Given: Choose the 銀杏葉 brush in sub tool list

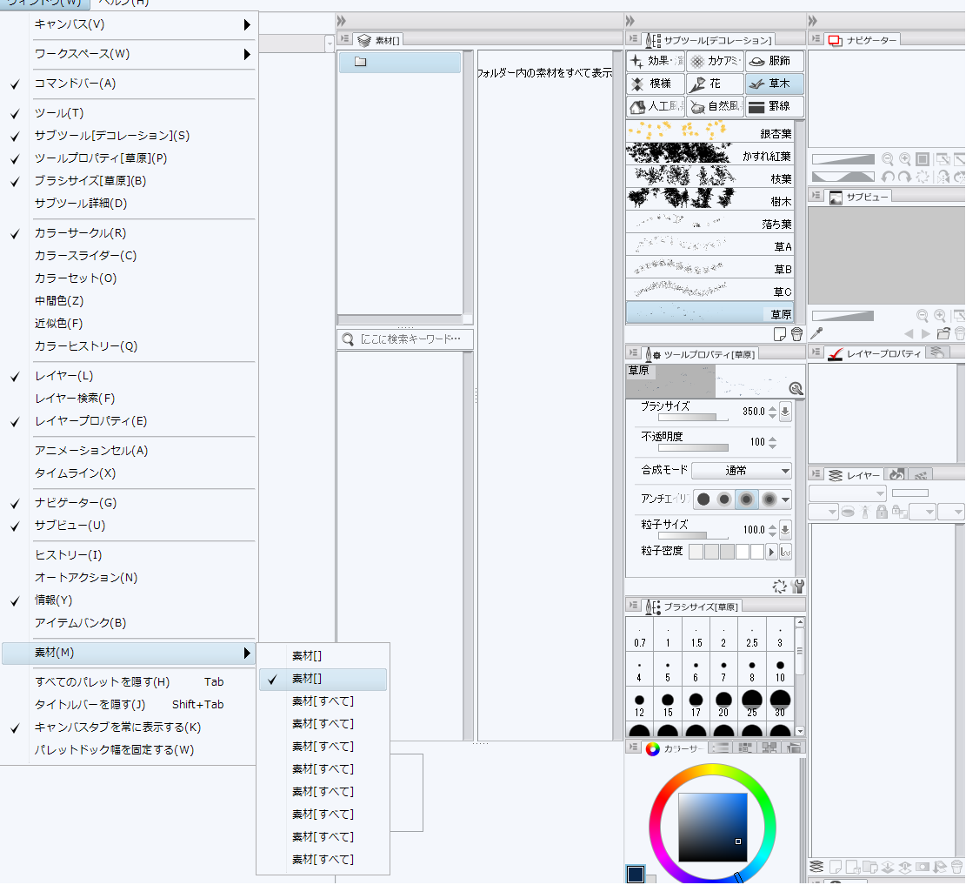Looking at the screenshot, I should point(710,132).
